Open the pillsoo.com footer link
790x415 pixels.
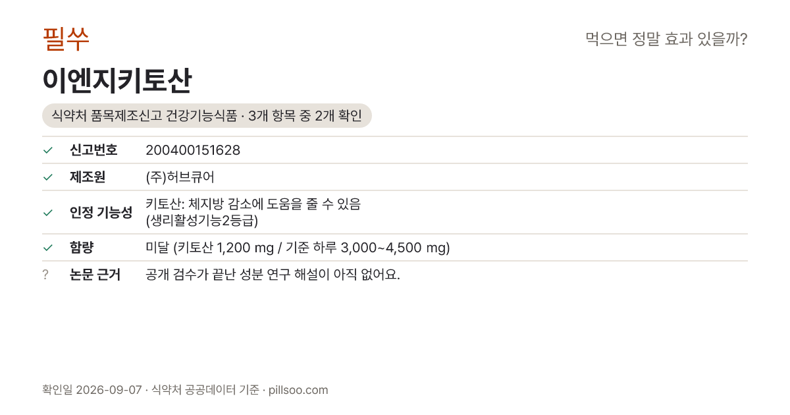[x=298, y=390]
